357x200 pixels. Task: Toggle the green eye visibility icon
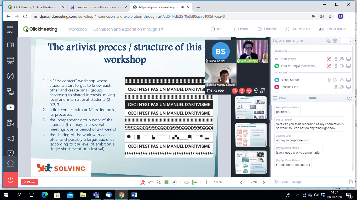tap(186, 182)
